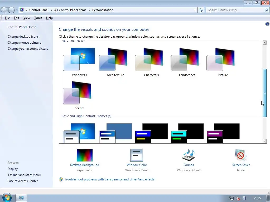
Task: Click the theme list scrollbar thumb
Action: click(x=265, y=93)
